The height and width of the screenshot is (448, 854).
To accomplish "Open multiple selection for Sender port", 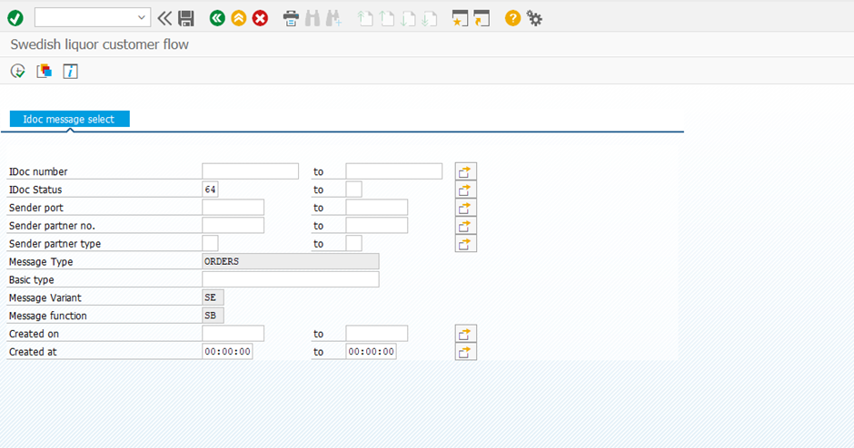I will 465,208.
